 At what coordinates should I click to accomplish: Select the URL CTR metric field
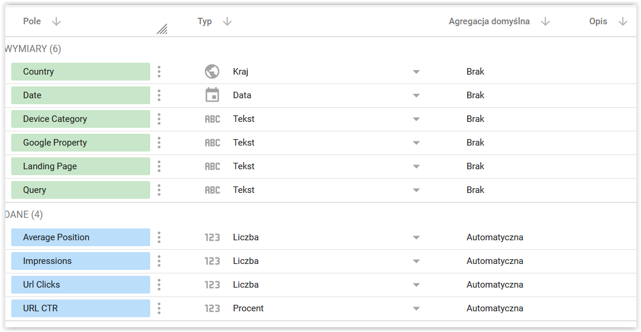80,309
